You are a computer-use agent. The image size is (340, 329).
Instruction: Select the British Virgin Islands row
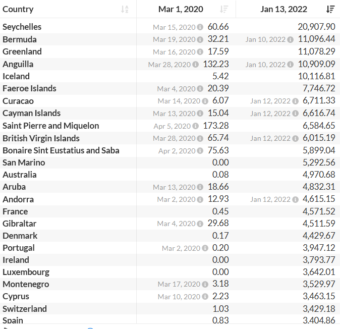pos(41,138)
